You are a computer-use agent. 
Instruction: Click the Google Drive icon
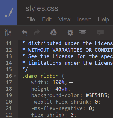click(53, 32)
